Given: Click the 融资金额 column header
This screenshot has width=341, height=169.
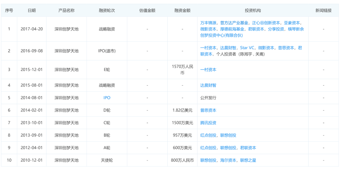Looking at the screenshot, I should tap(182, 10).
